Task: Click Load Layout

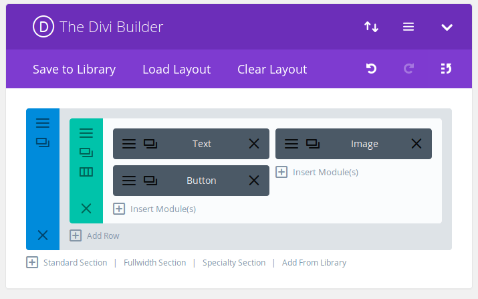Action: click(176, 70)
